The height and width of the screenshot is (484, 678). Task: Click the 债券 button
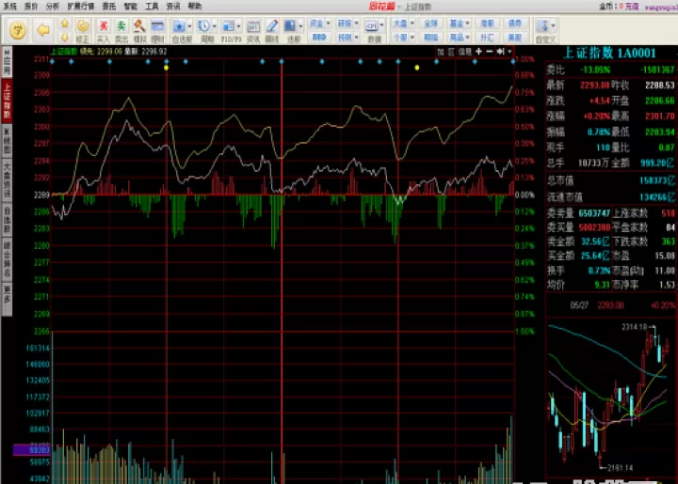point(514,23)
